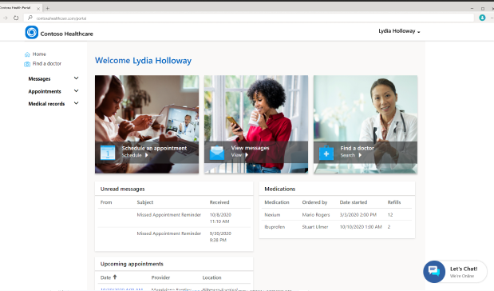Click the Refills column header
The height and width of the screenshot is (291, 494).
(x=394, y=202)
